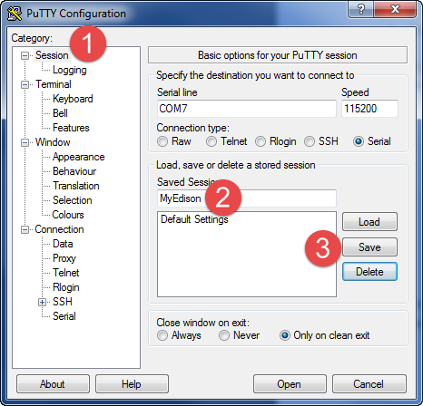
Task: Go to the Colours settings
Action: (x=68, y=215)
